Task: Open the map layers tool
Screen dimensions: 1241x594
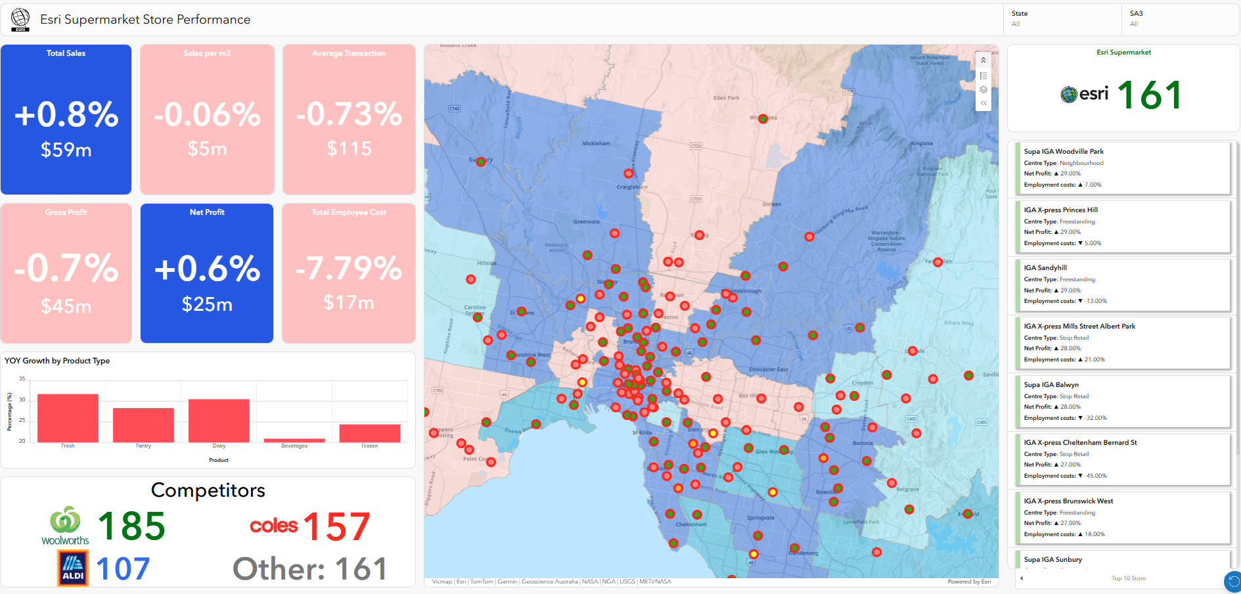Action: 983,89
